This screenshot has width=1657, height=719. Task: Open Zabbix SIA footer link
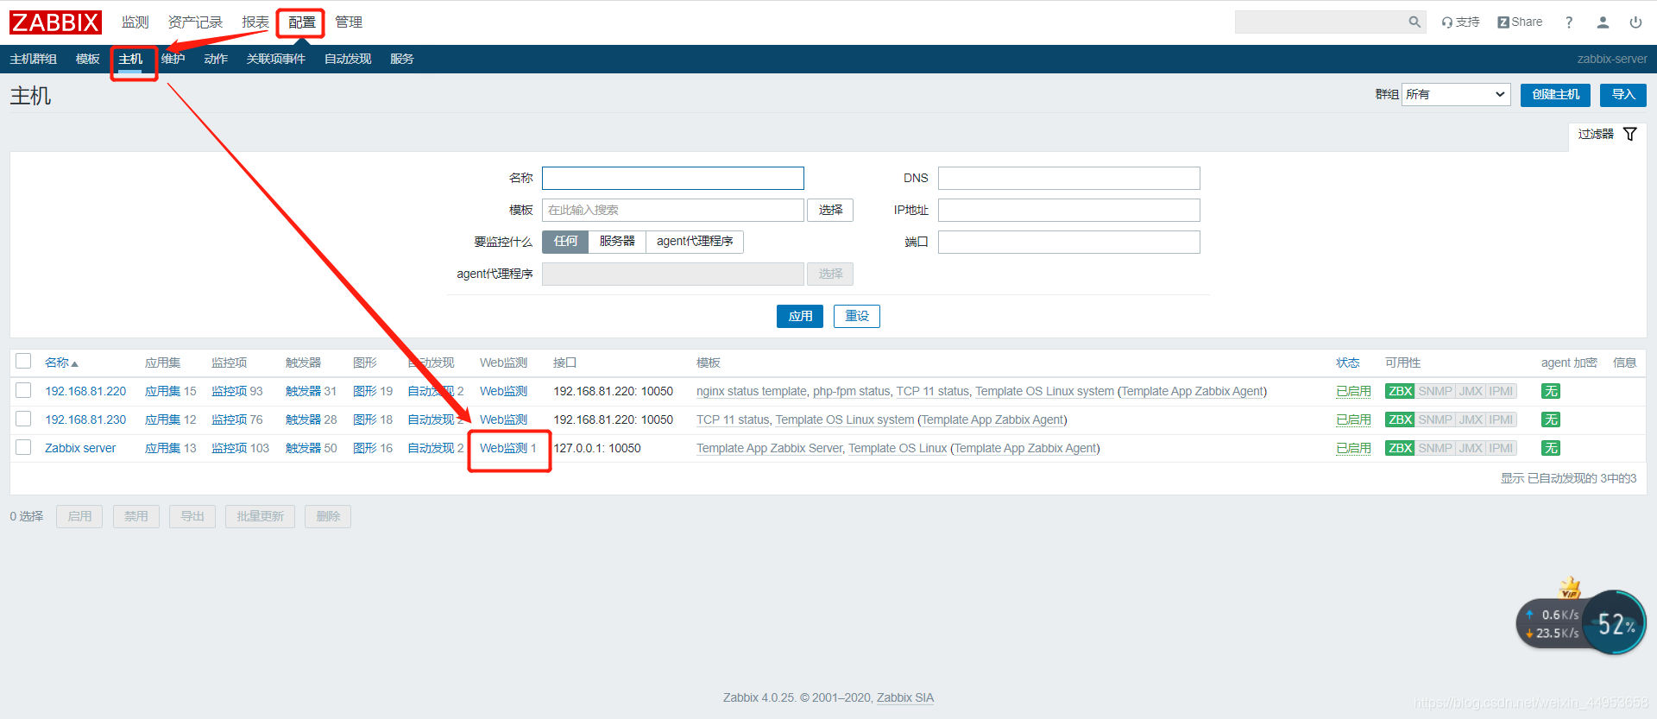[x=905, y=698]
